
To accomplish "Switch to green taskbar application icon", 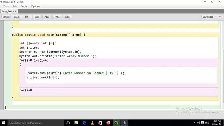I will tap(117, 123).
